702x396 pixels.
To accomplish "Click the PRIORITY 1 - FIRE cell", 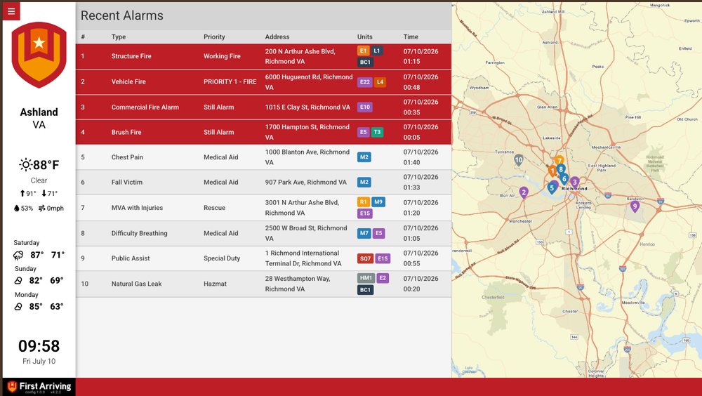I will pyautogui.click(x=230, y=81).
